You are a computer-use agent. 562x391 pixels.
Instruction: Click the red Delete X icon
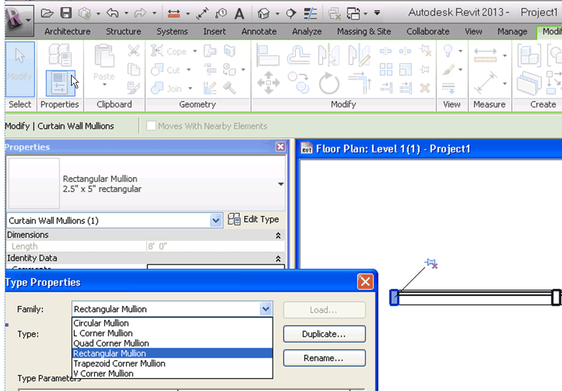tap(425, 88)
